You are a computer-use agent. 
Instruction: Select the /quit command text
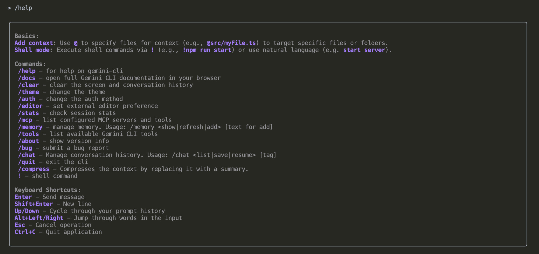pos(27,162)
